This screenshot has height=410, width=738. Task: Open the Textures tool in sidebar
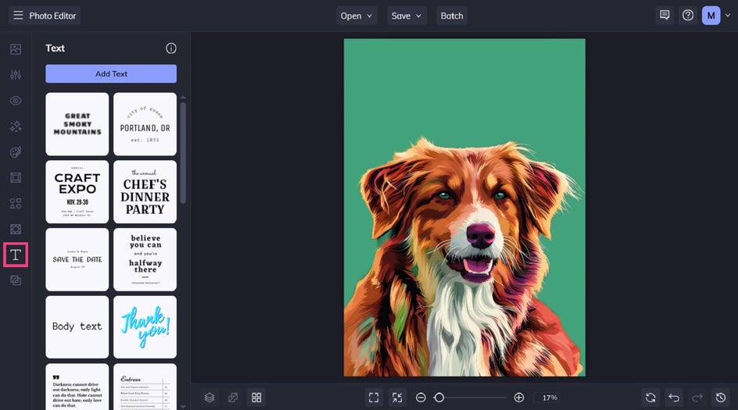(x=16, y=229)
